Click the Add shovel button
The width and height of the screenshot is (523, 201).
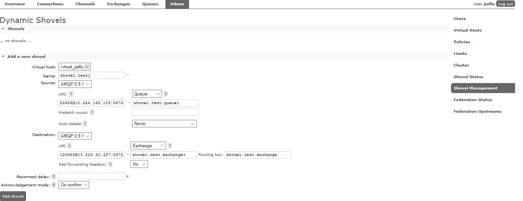pyautogui.click(x=13, y=196)
